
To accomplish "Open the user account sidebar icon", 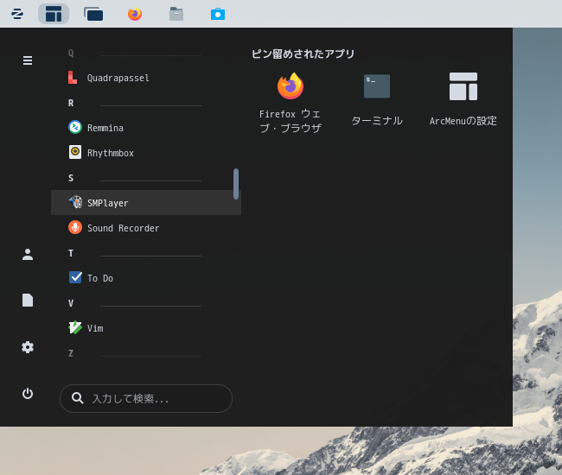I will click(28, 255).
